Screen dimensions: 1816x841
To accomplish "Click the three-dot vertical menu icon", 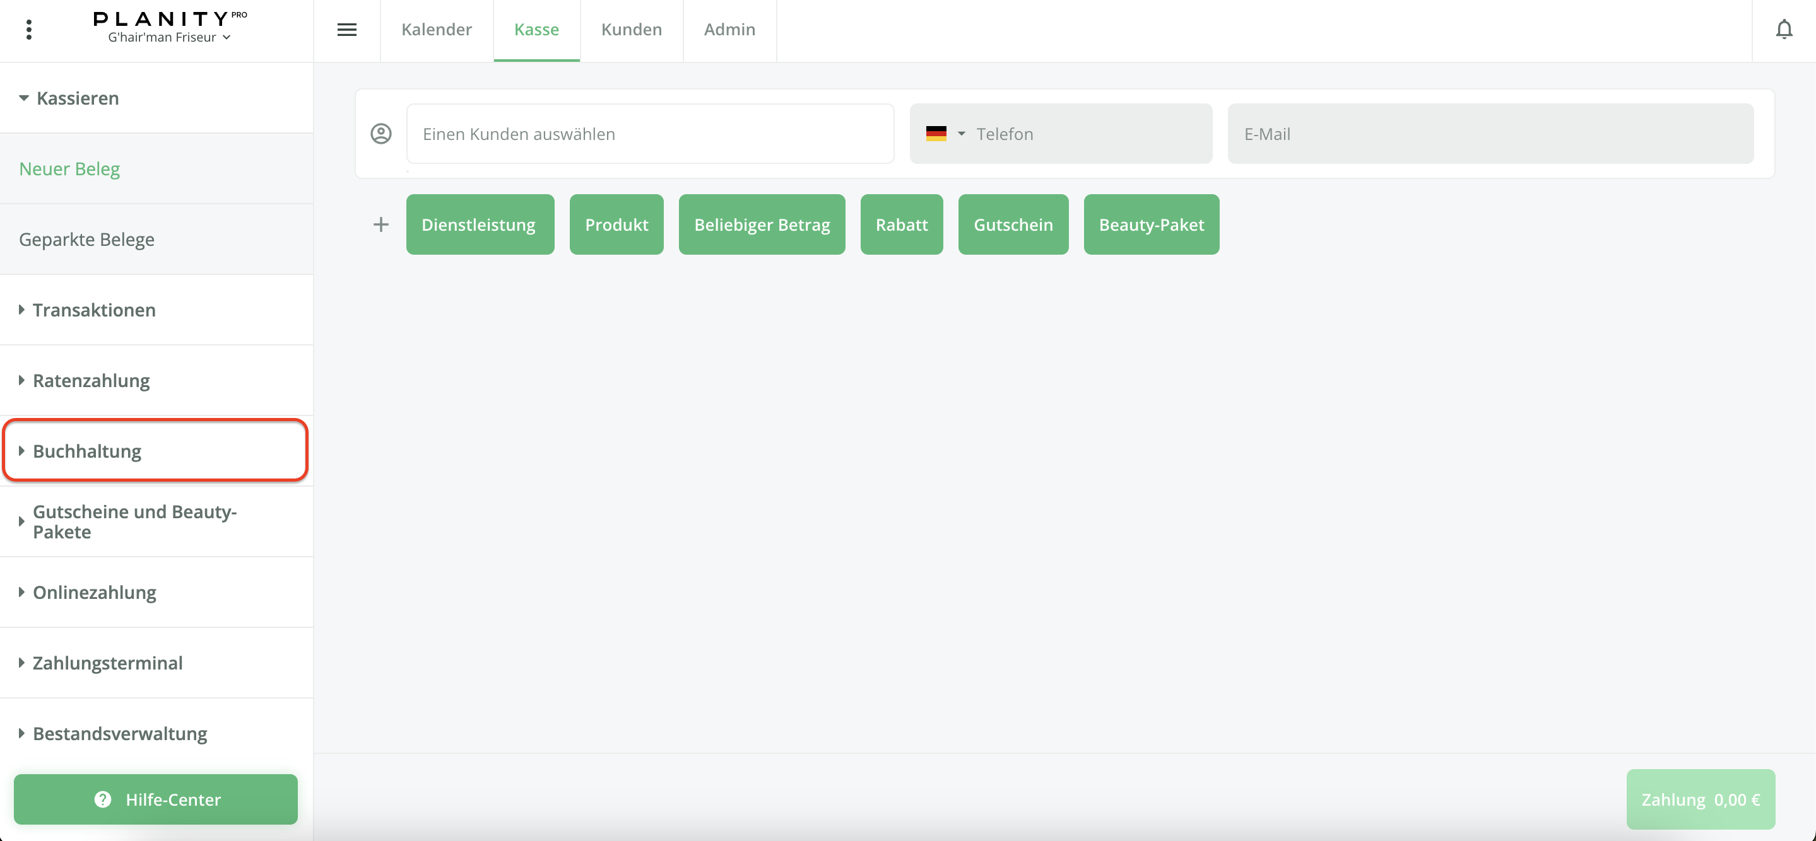I will 29,30.
